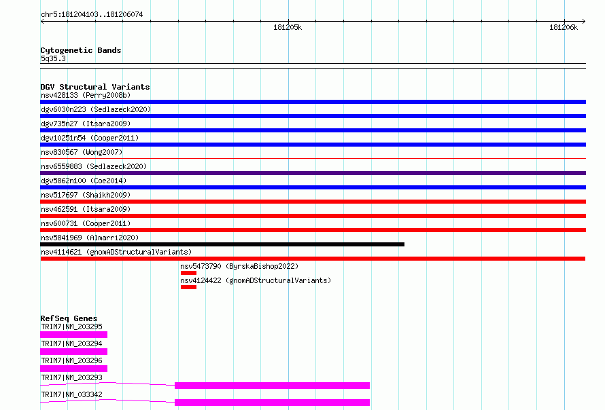Click the black nsv5841969 (Almarri2020) bar
This screenshot has width=605, height=410.
click(x=222, y=244)
